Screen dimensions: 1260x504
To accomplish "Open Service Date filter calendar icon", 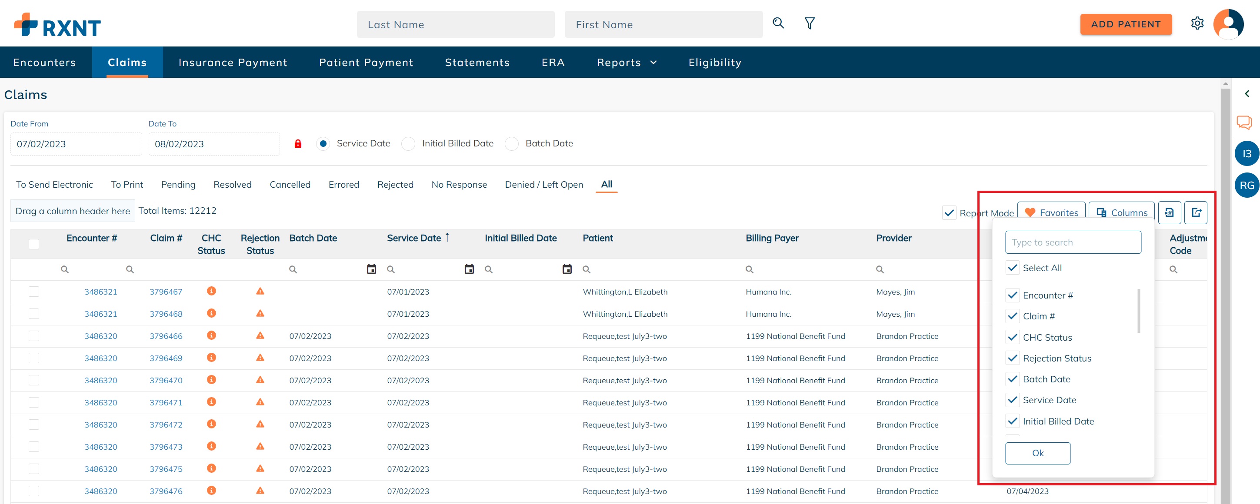I will click(x=469, y=269).
